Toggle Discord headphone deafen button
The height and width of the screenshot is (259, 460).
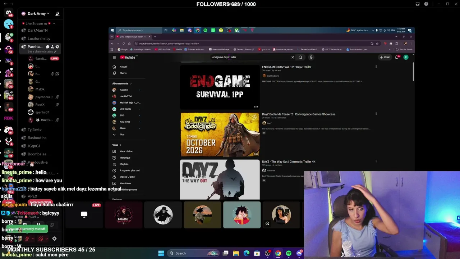tap(41, 238)
